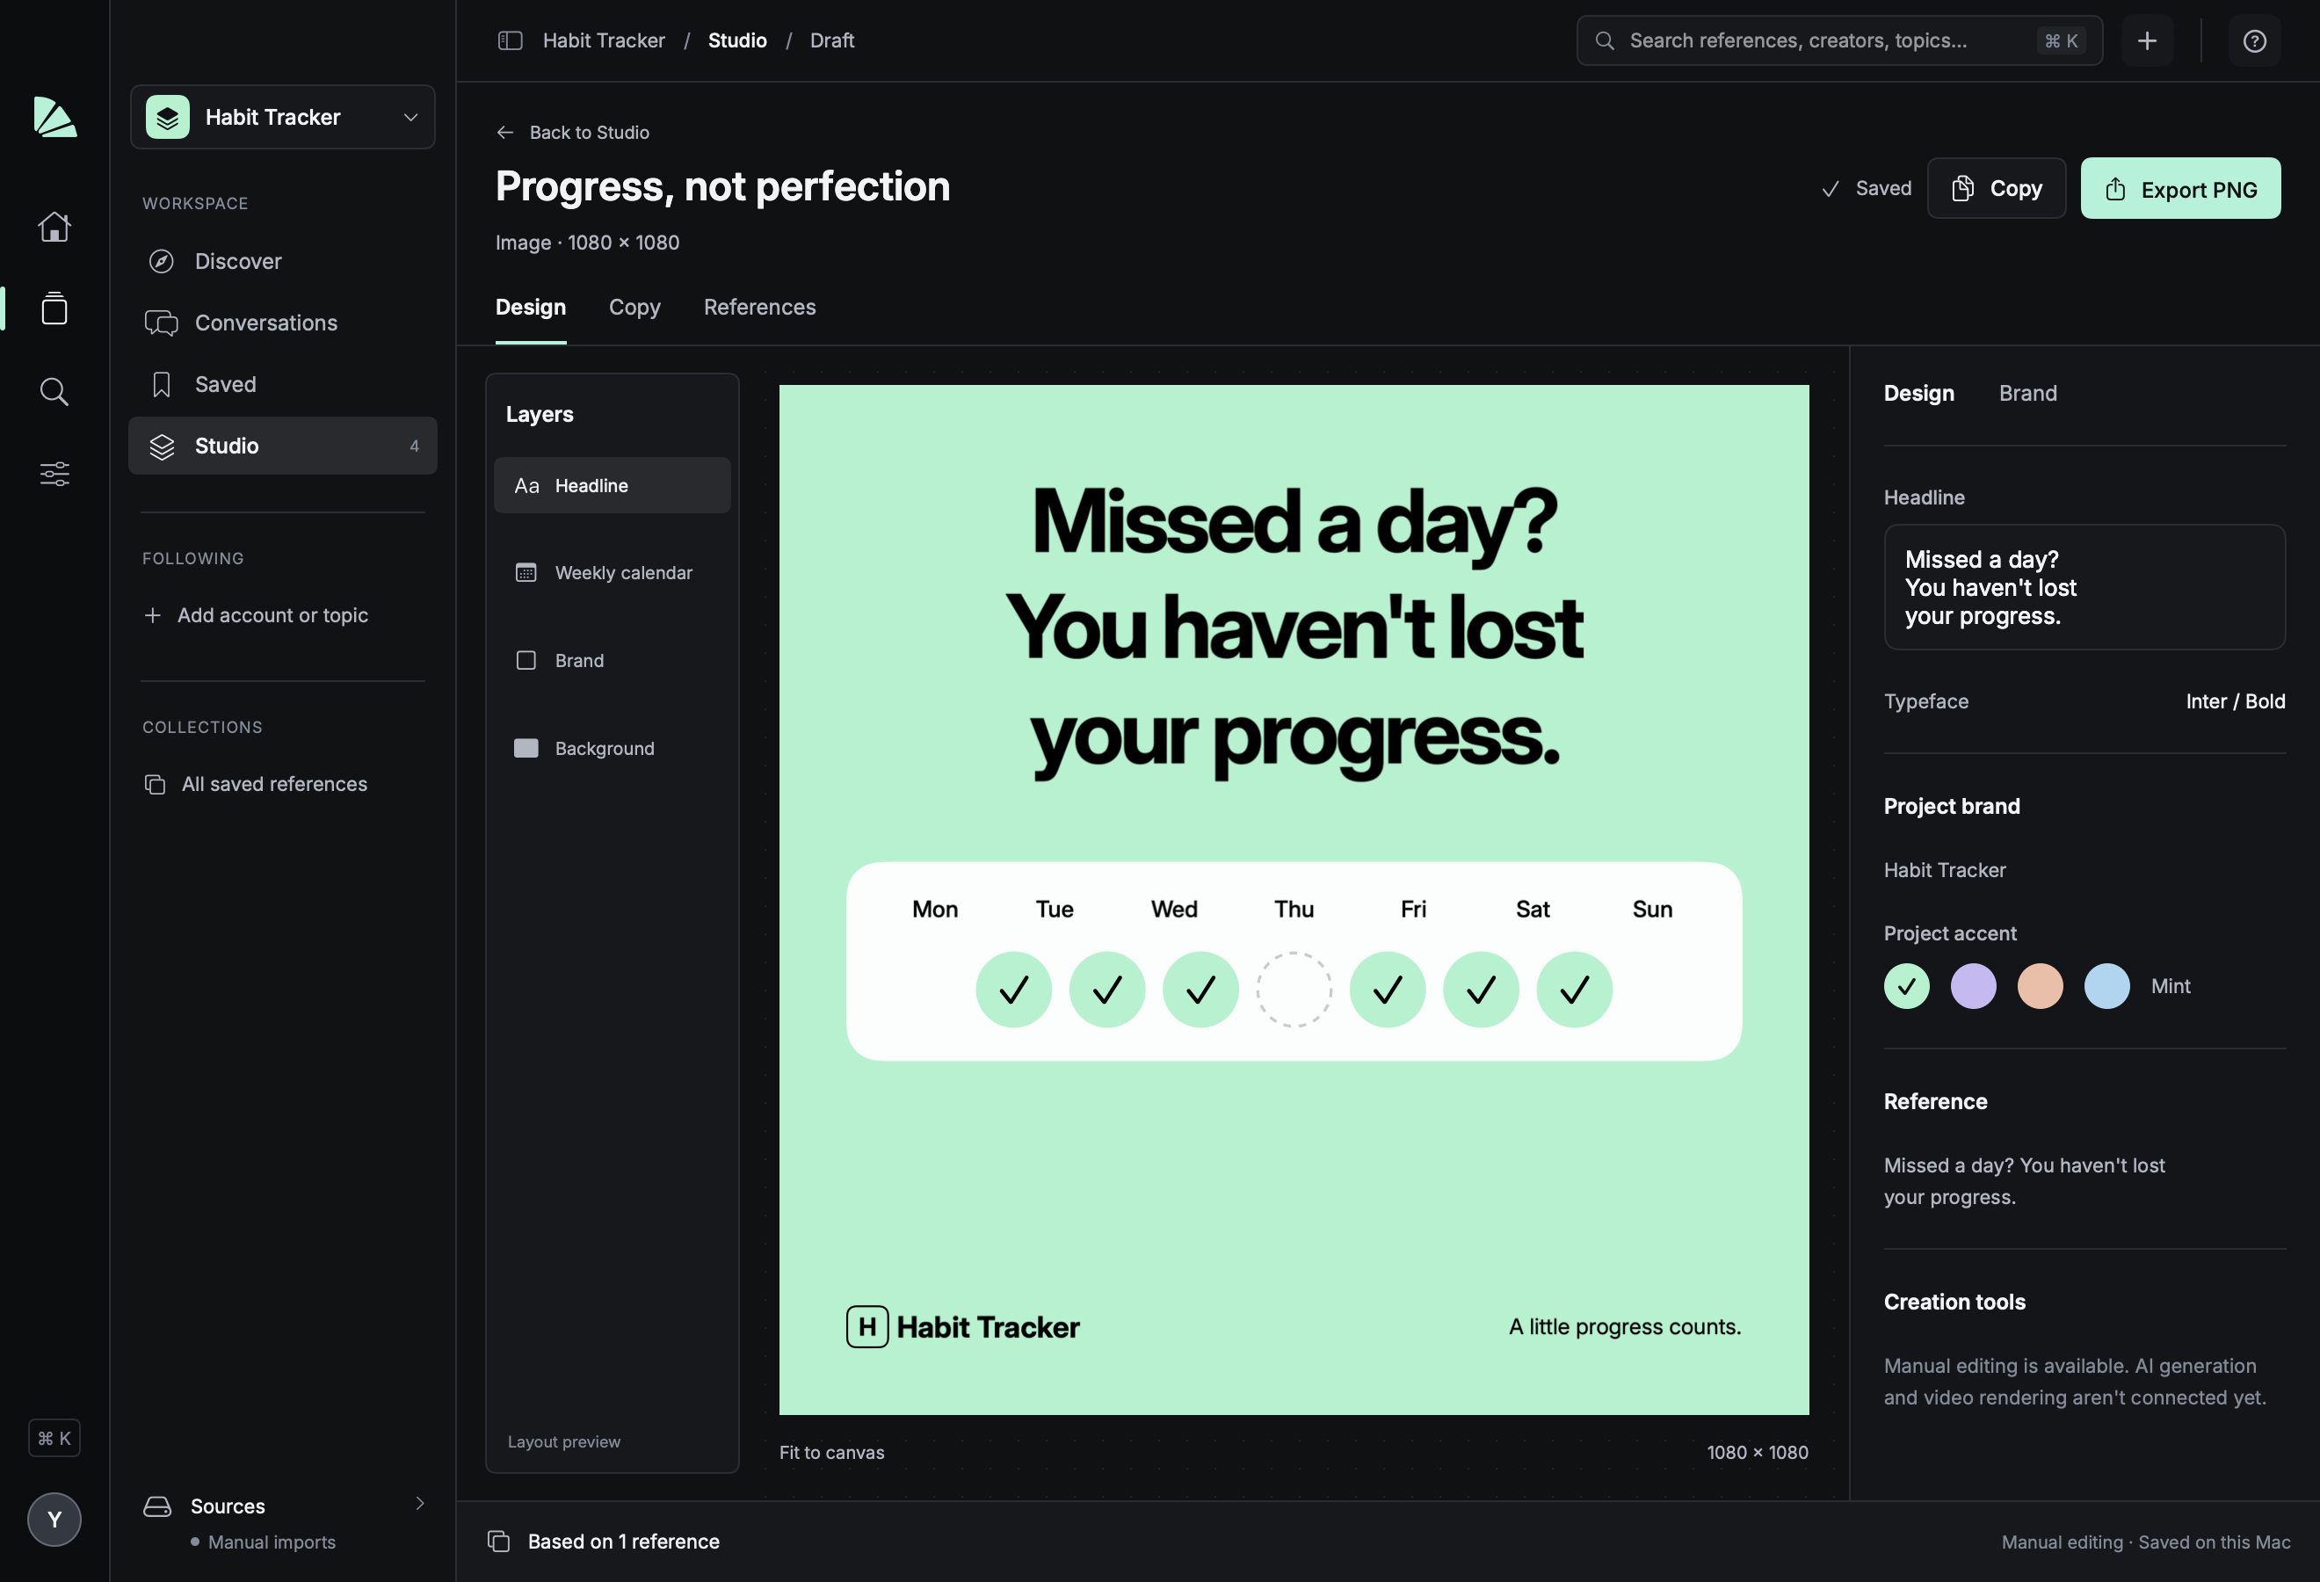Click the Copy button next to Saved

[x=1996, y=188]
